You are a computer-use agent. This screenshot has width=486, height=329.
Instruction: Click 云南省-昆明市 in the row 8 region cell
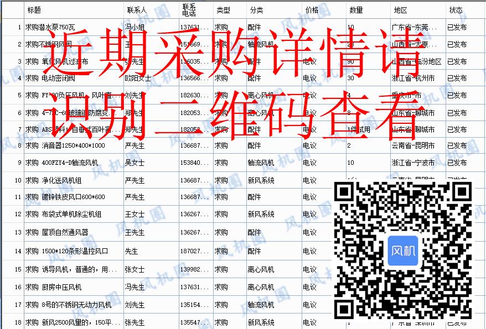pos(412,146)
